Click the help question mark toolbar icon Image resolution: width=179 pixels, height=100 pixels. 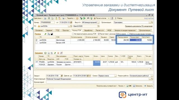click(77, 18)
